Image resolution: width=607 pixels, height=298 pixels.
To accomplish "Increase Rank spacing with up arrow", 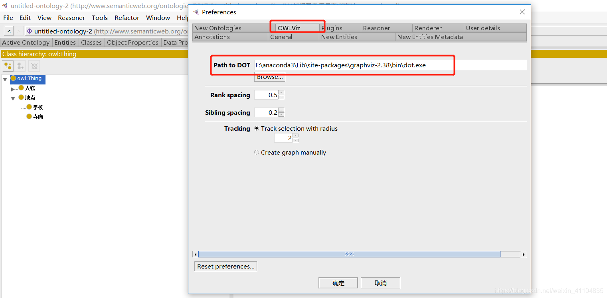I will pyautogui.click(x=281, y=92).
